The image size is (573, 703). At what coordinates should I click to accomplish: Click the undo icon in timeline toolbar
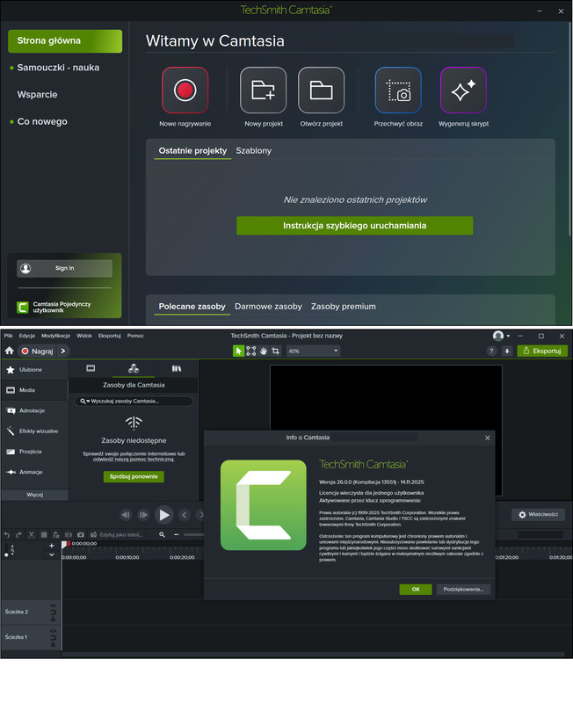tap(7, 535)
